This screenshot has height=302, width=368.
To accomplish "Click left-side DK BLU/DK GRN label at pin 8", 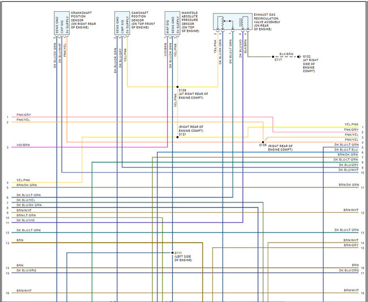I will pos(29,205).
